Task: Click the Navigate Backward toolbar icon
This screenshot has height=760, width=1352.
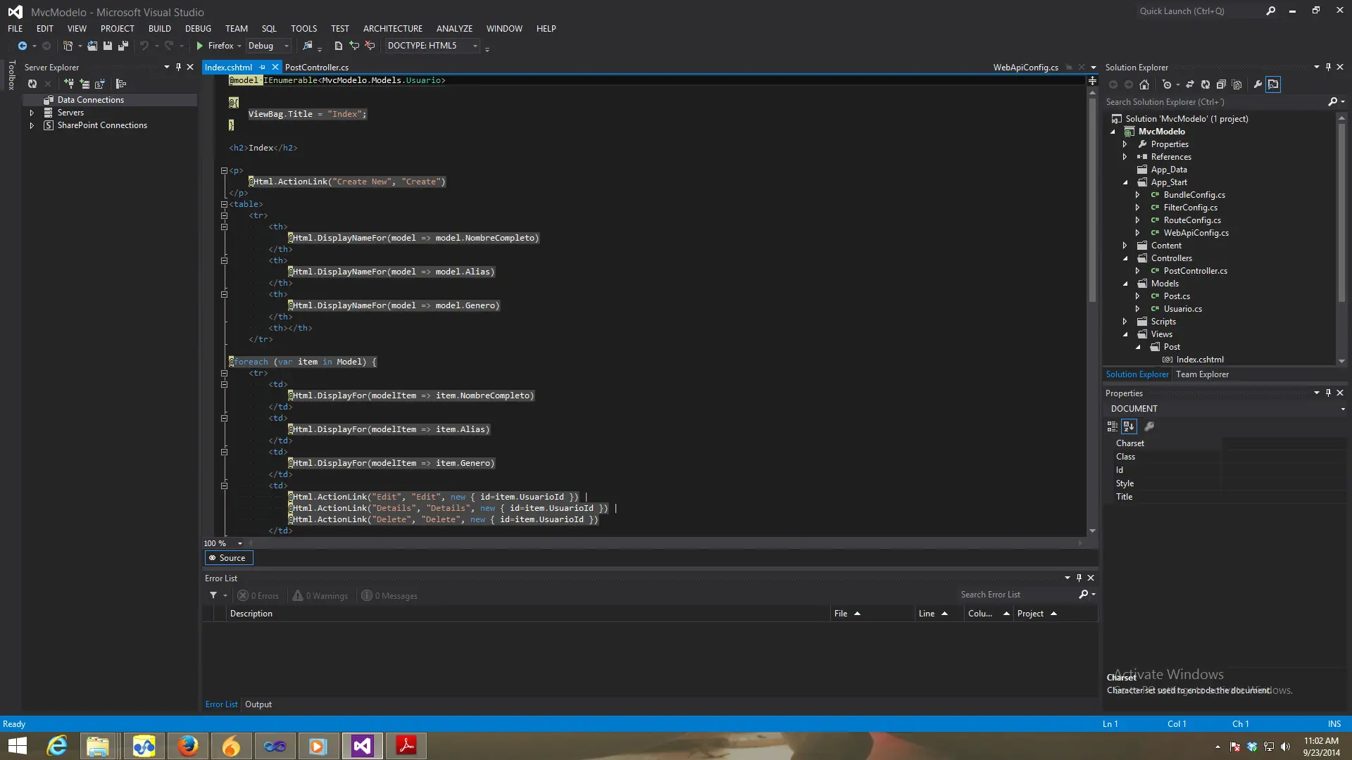Action: click(23, 46)
